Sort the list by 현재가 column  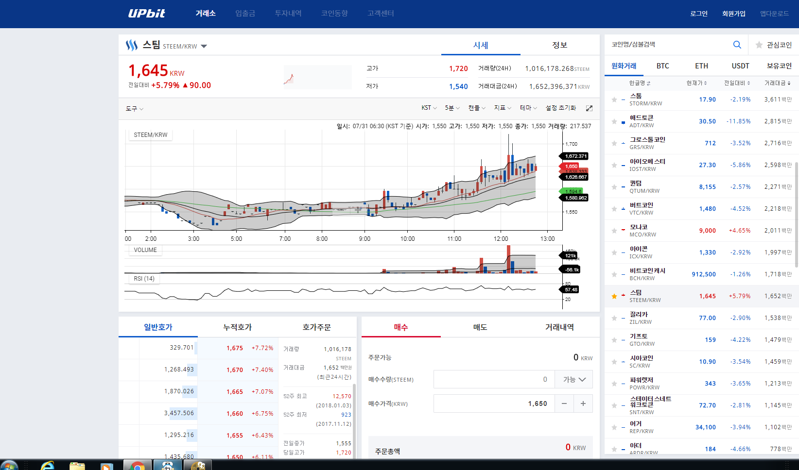[696, 83]
